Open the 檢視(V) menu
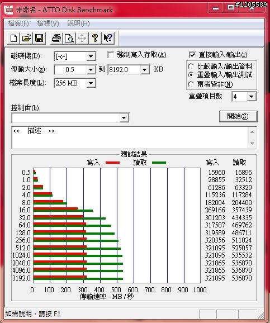Screen dimensions: 270x323 click(x=48, y=23)
